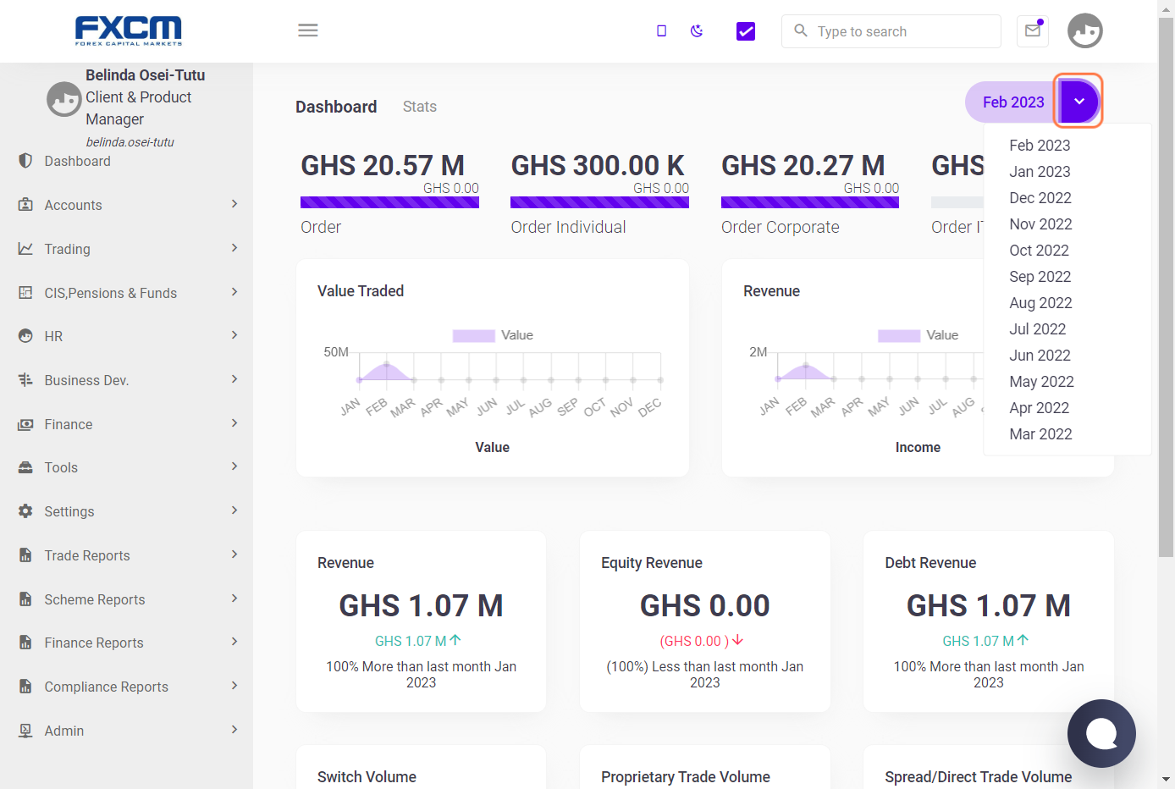
Task: Toggle dark mode with the moon icon
Action: pos(697,31)
